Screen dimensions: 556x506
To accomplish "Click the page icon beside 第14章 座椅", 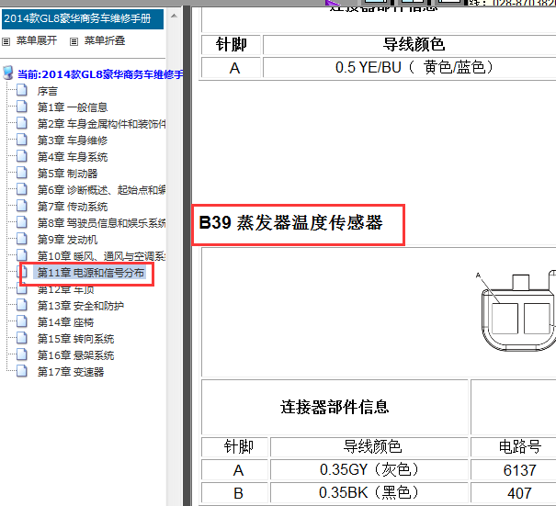I will coord(22,321).
